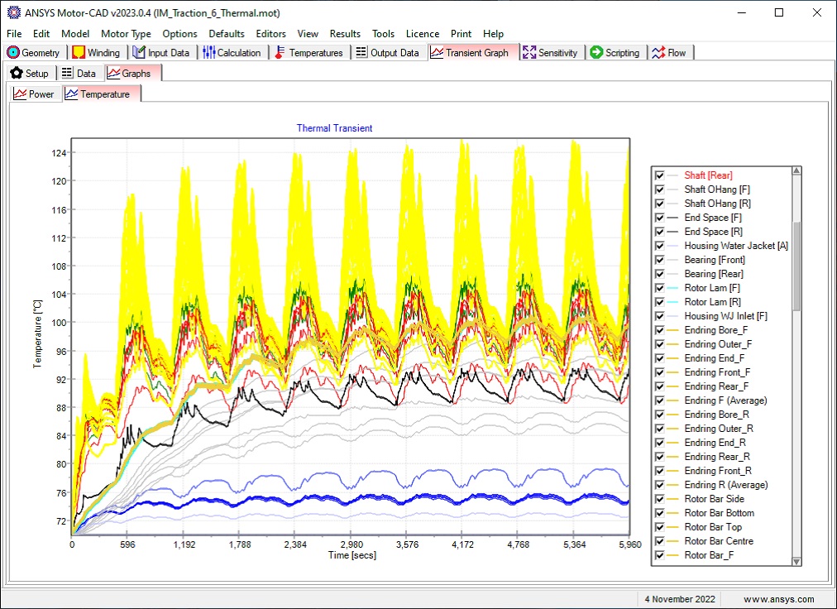Open the Licence menu
The height and width of the screenshot is (609, 837).
(x=423, y=34)
